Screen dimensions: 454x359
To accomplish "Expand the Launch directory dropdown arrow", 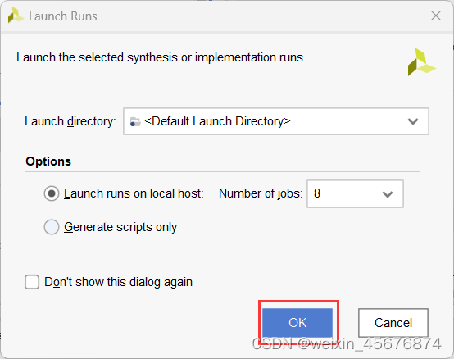I will 412,121.
